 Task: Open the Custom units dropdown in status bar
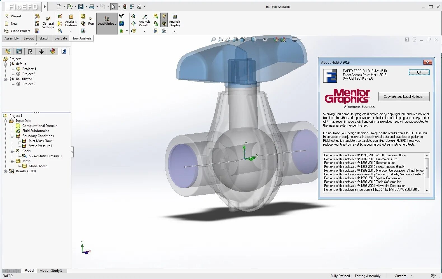click(403, 276)
